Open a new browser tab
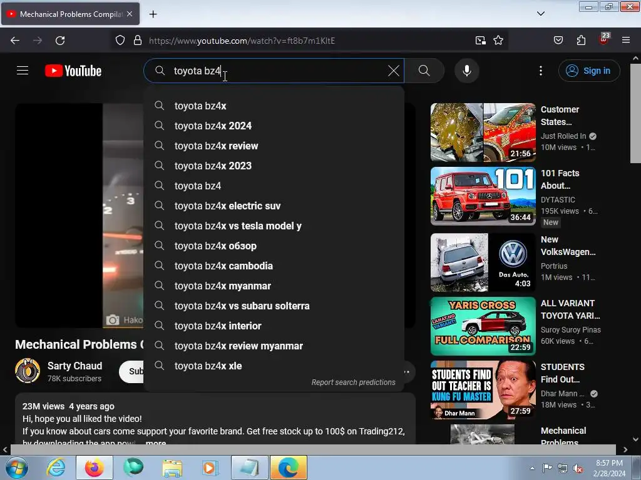641x480 pixels. [153, 14]
